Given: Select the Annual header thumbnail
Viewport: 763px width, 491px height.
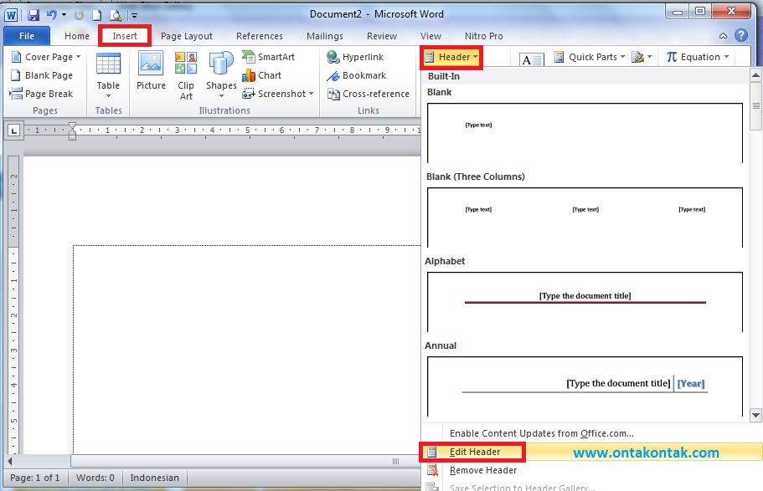Looking at the screenshot, I should [585, 386].
